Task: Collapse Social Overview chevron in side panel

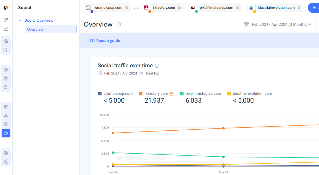Action: pyautogui.click(x=20, y=20)
